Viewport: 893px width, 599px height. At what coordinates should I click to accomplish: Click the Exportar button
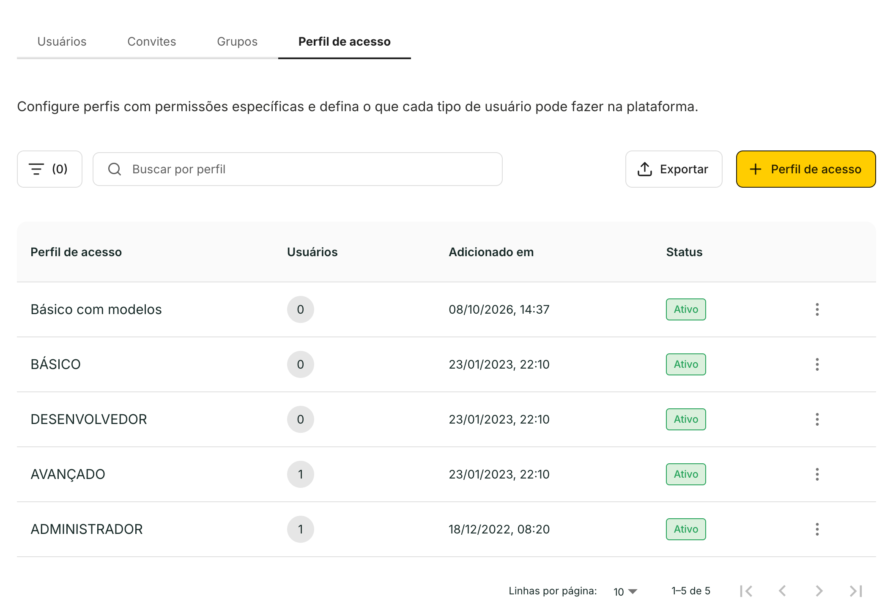674,169
